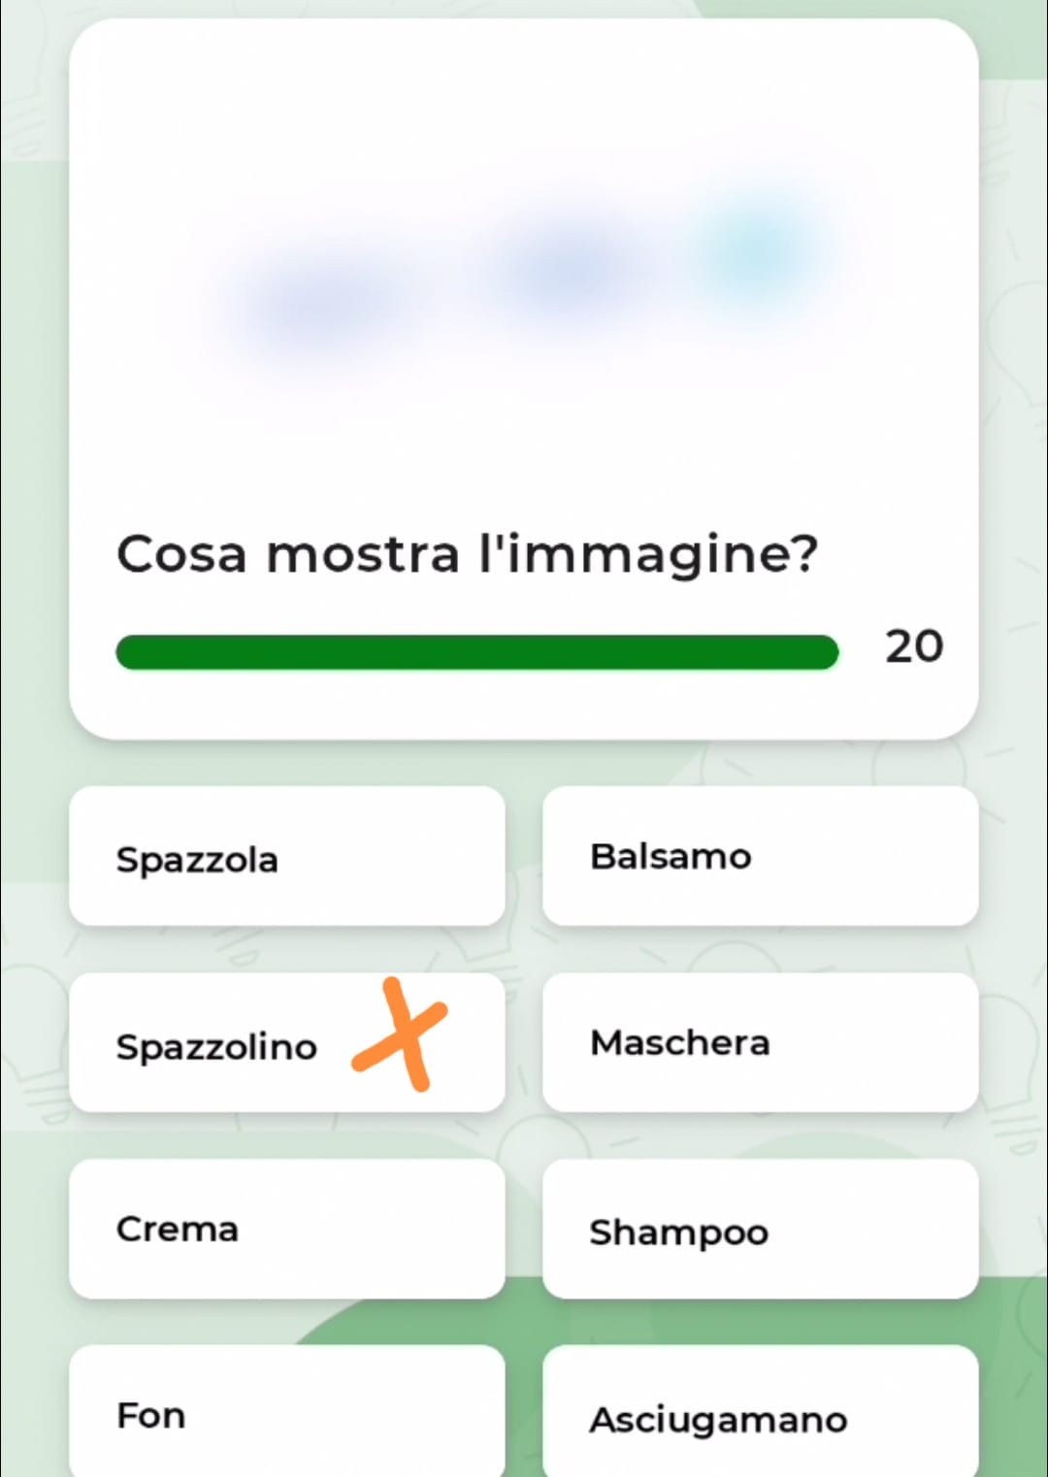Viewport: 1048px width, 1477px height.
Task: Choose Balsamo as the answer
Action: [x=760, y=856]
